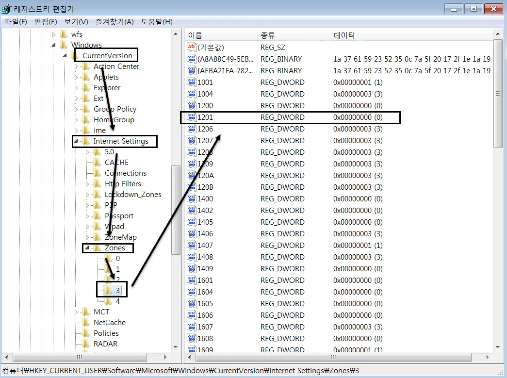The image size is (507, 378).
Task: Click tree pane scroll-up arrow
Action: tap(176, 34)
